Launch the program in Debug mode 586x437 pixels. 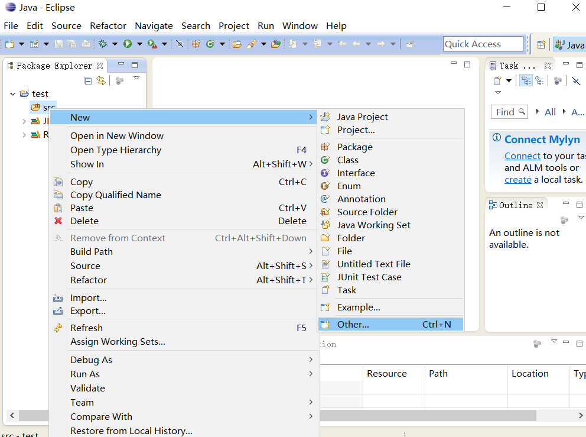[x=103, y=44]
